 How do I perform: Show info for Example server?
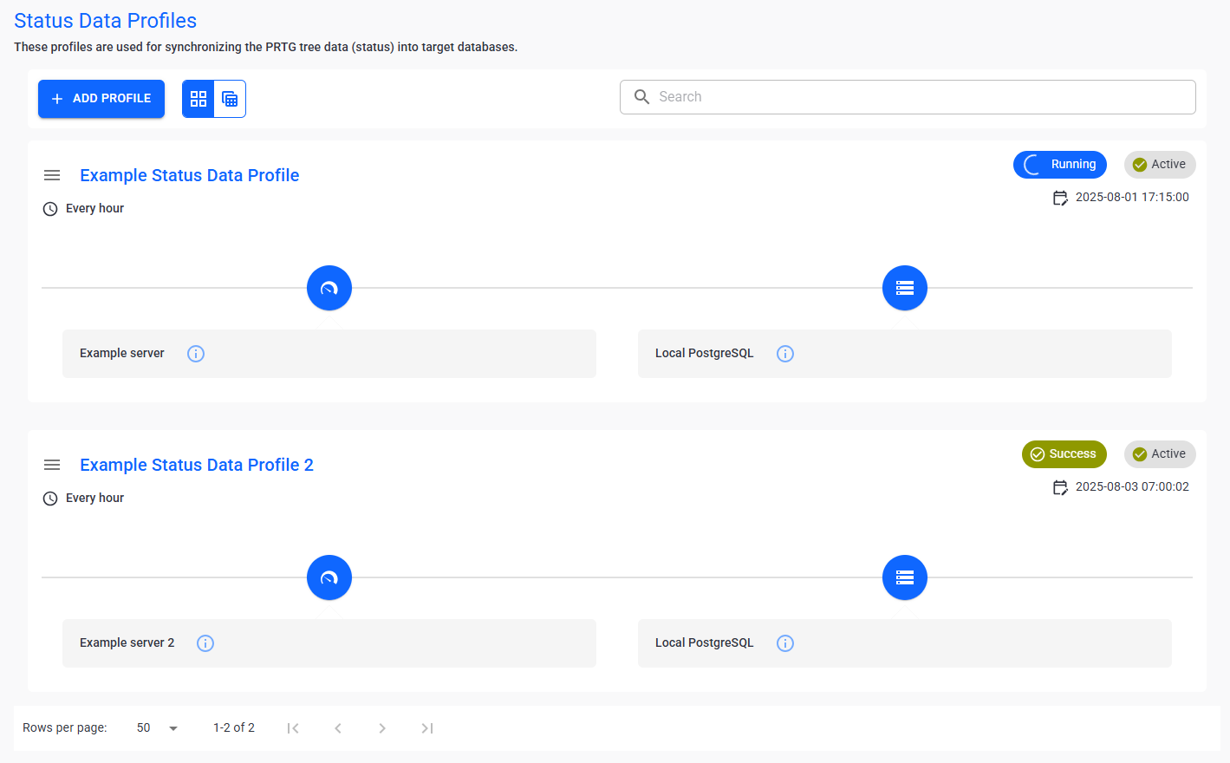(x=196, y=354)
